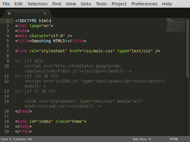Open the Edit menu
The image size is (190, 142).
point(19,4)
